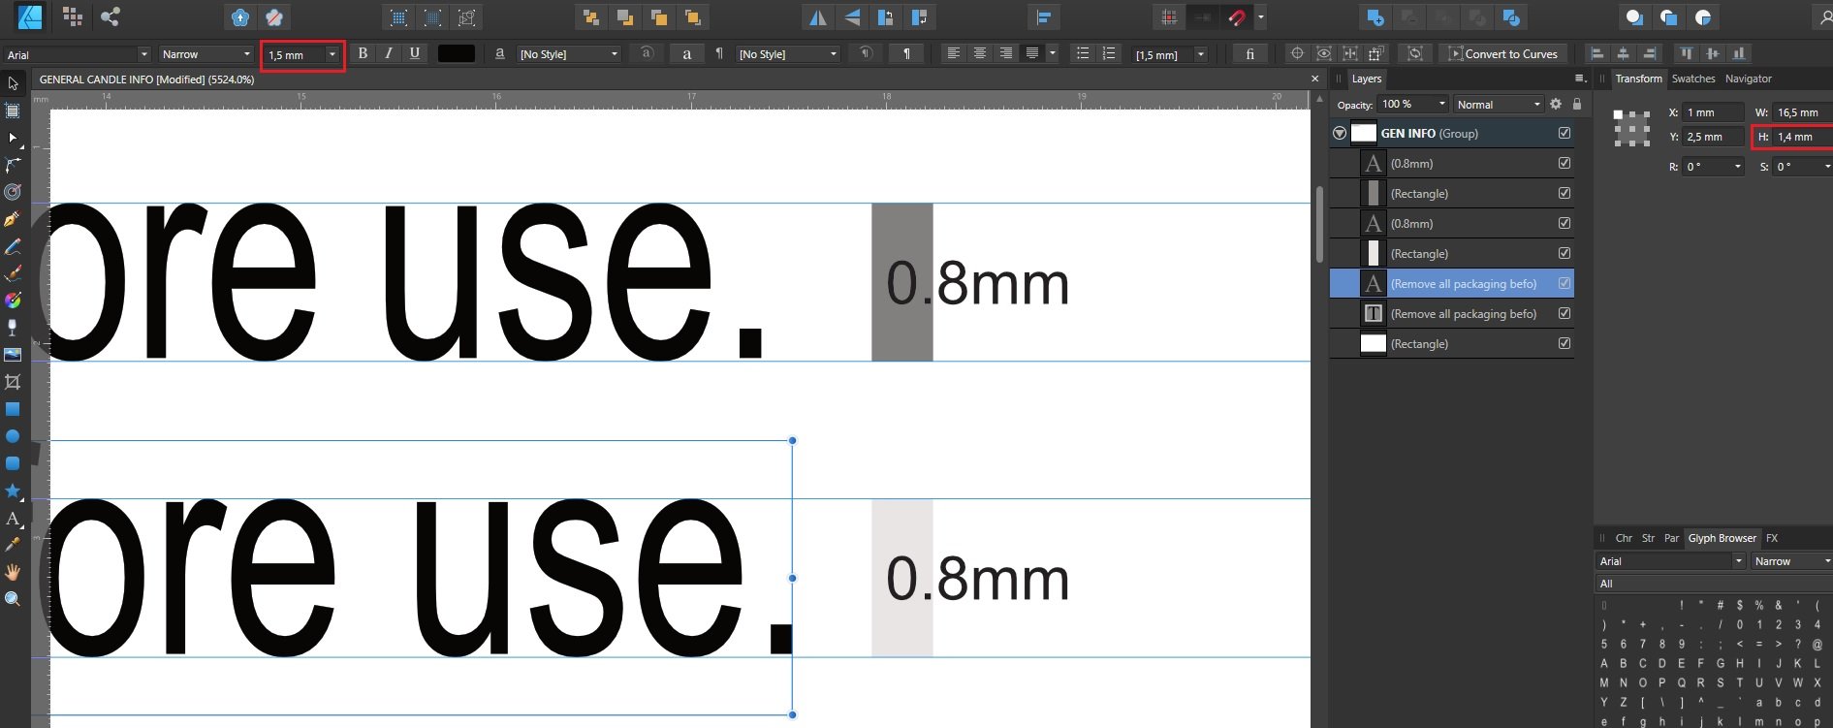Viewport: 1833px width, 728px height.
Task: Click the ligatures fi button
Action: (x=1249, y=53)
